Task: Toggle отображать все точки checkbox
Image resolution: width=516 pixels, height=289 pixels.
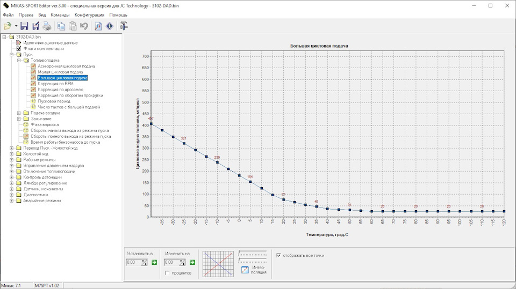Action: click(x=279, y=255)
